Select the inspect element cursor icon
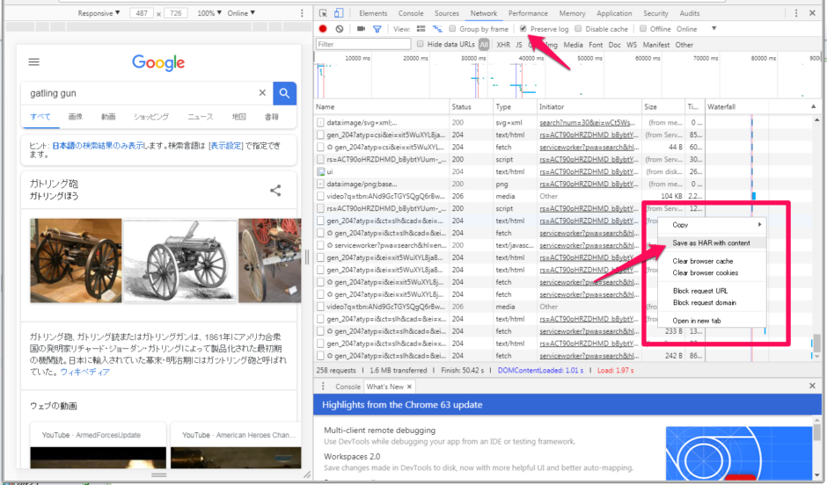Screen dimensions: 827x485 pos(323,13)
